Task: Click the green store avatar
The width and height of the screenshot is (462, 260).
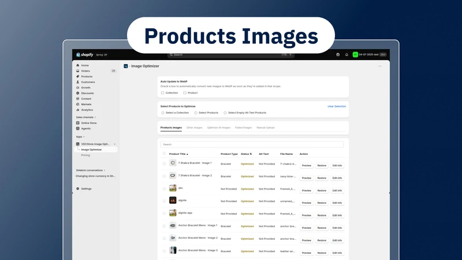Action: [355, 54]
